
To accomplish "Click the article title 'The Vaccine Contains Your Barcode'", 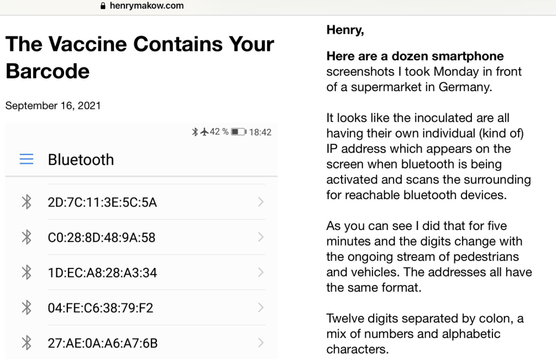I will [140, 57].
